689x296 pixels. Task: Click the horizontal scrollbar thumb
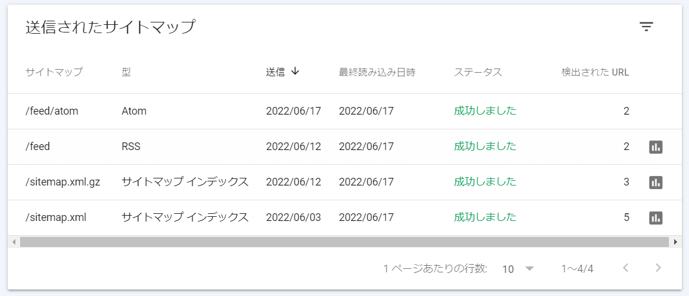click(x=344, y=242)
